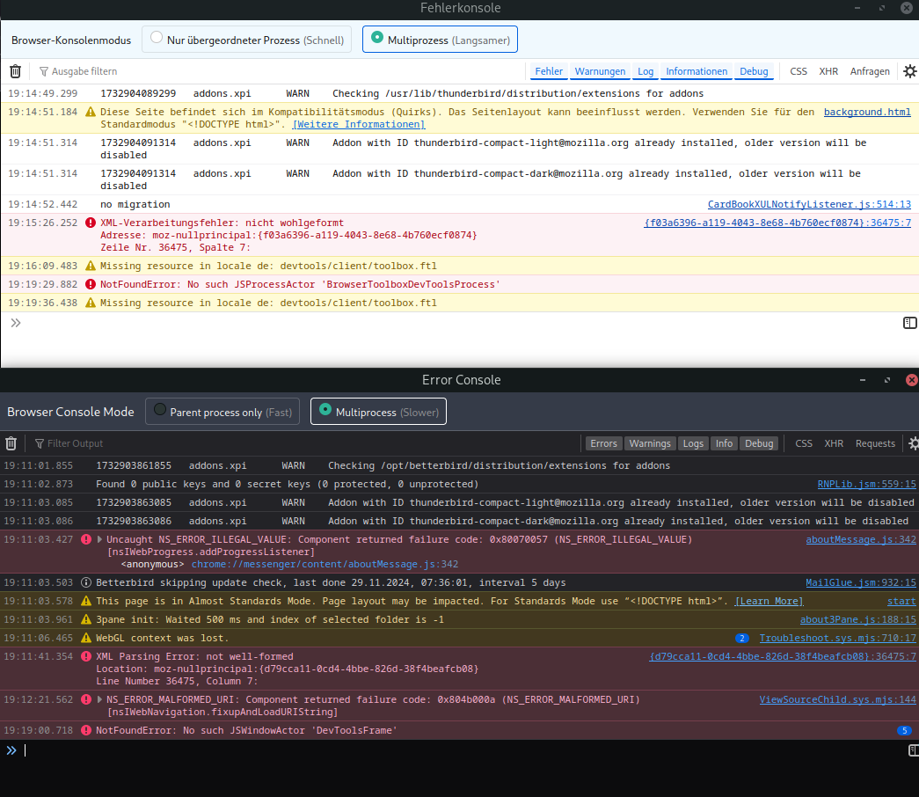
Task: Clear the German Fehlerkonsole output with trash icon
Action: click(x=15, y=71)
